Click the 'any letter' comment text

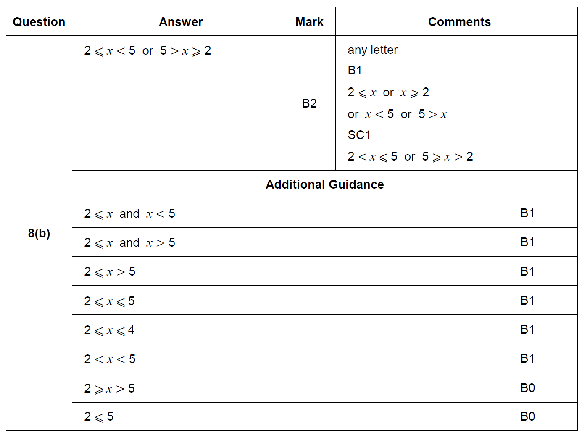(373, 50)
